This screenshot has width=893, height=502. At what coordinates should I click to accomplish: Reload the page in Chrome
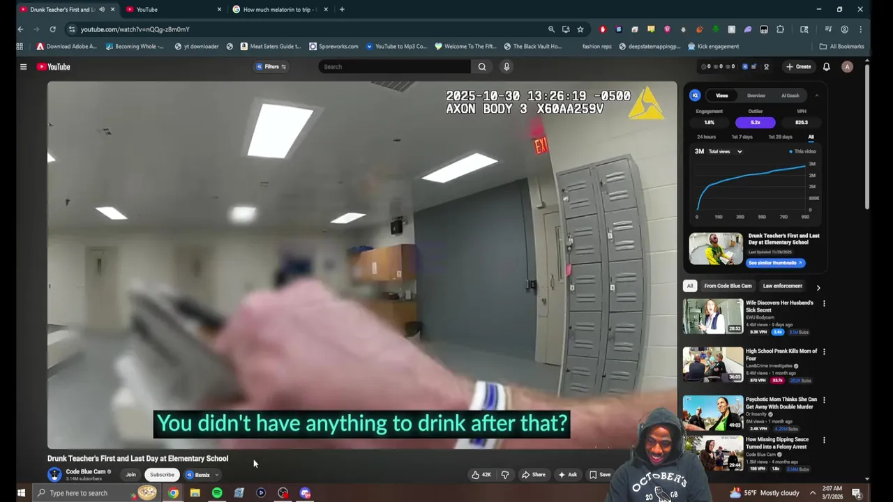[x=52, y=29]
